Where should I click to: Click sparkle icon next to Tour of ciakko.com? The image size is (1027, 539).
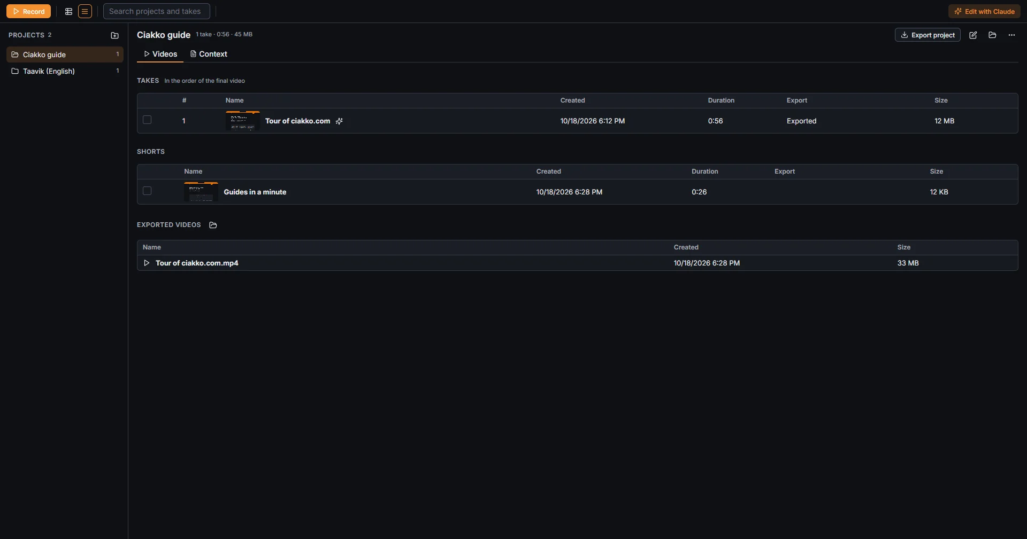339,121
